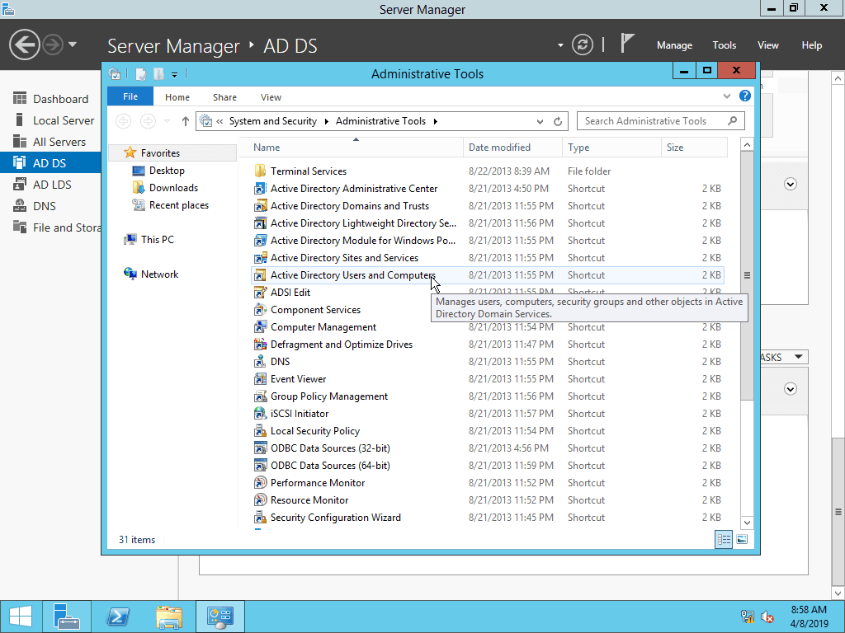Screen dimensions: 845x633
Task: Click the DNS shortcut icon in file list
Action: click(x=260, y=362)
